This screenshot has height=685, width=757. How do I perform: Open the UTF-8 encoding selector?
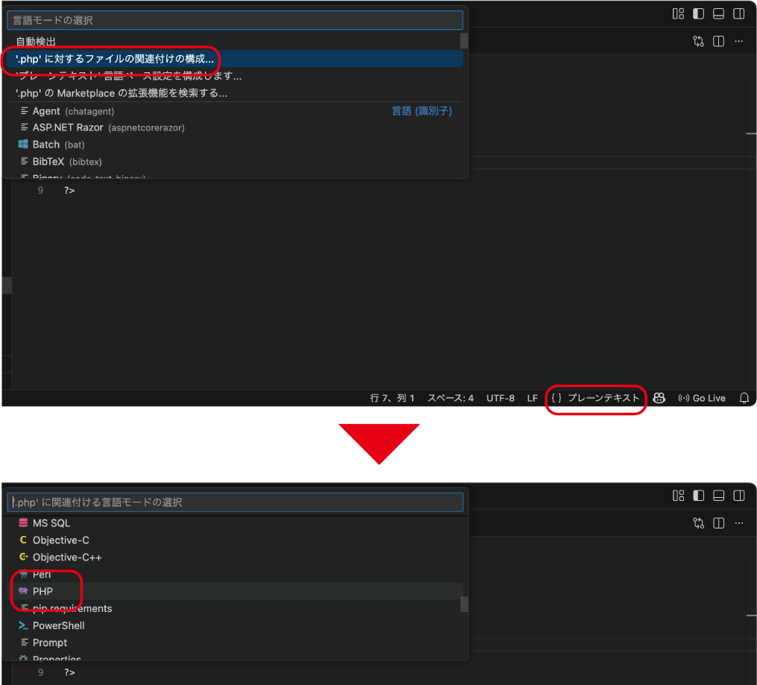click(500, 398)
